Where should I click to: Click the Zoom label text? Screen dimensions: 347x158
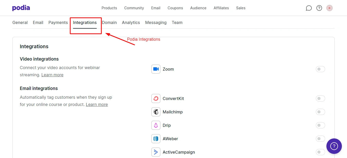pyautogui.click(x=168, y=69)
